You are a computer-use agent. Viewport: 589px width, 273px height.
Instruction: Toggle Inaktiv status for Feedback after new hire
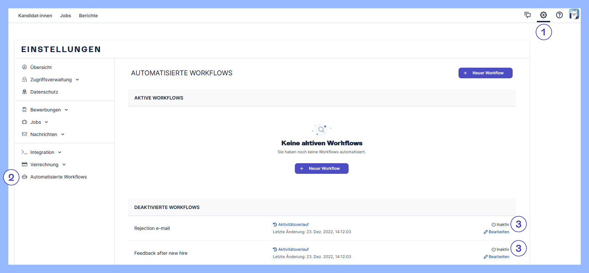[x=500, y=249]
